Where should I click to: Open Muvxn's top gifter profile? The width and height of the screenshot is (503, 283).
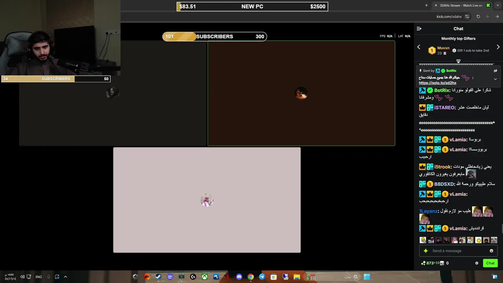(x=443, y=48)
